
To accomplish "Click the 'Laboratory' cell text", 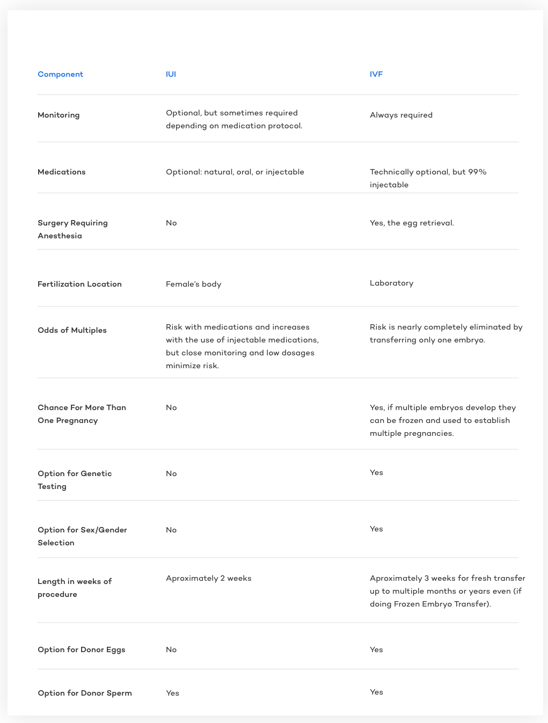I will (x=391, y=283).
